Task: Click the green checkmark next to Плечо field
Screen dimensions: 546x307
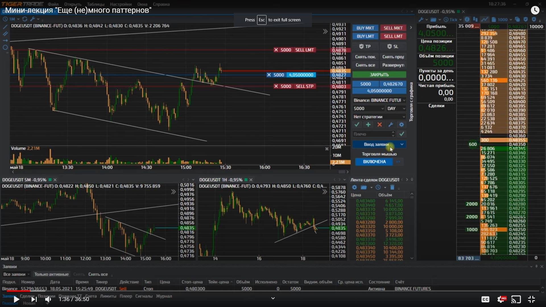Action: tap(402, 134)
